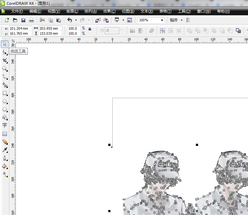The width and height of the screenshot is (248, 215).
Task: Select the Text tool (字)
Action: coord(5,125)
